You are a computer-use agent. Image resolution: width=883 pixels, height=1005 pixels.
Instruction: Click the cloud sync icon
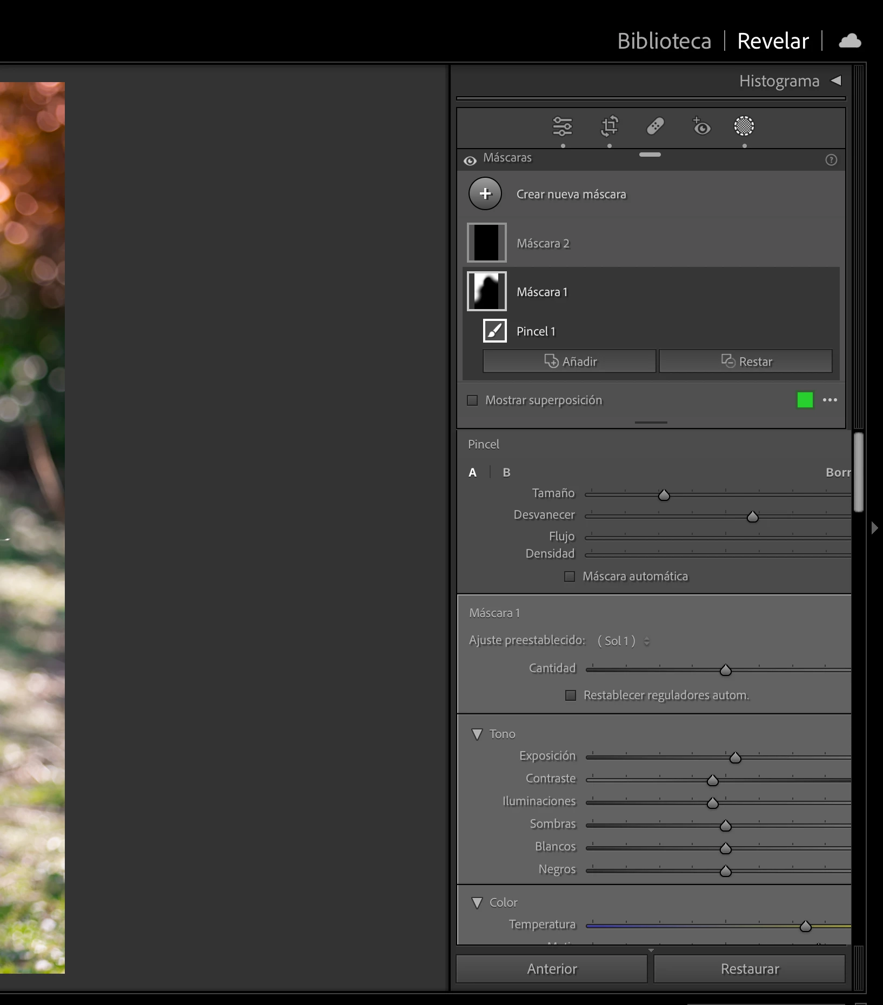pos(849,41)
